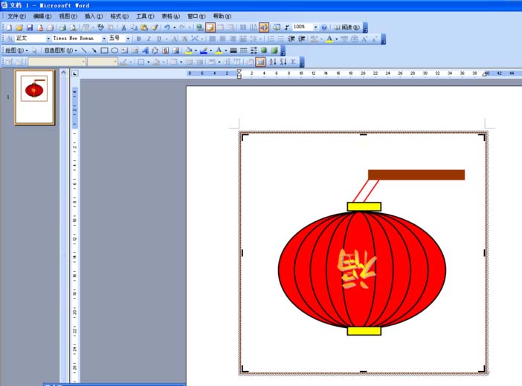This screenshot has height=386, width=522.
Task: Open the 格式 (Format) menu
Action: (119, 16)
